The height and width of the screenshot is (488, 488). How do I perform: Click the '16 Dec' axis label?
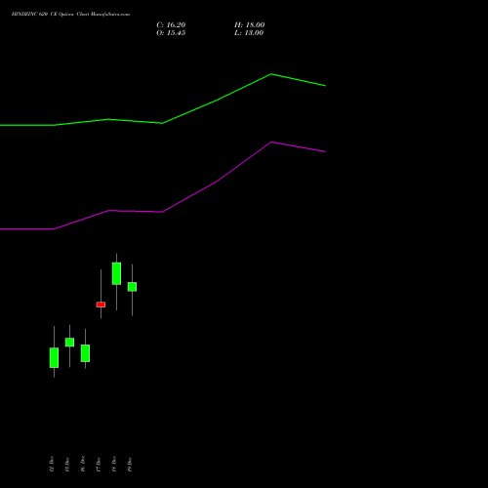[x=83, y=464]
